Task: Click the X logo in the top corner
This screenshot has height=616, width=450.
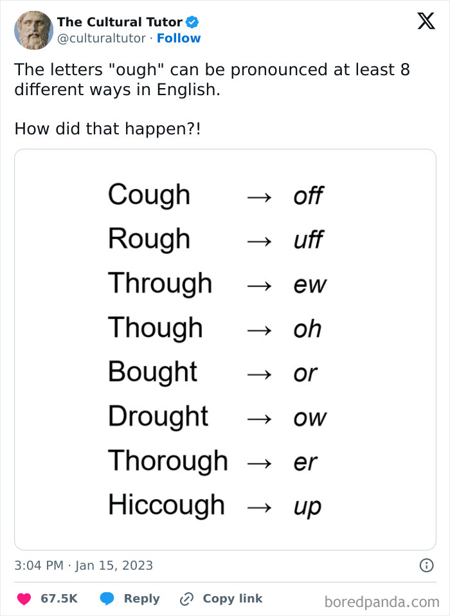Action: pyautogui.click(x=425, y=21)
